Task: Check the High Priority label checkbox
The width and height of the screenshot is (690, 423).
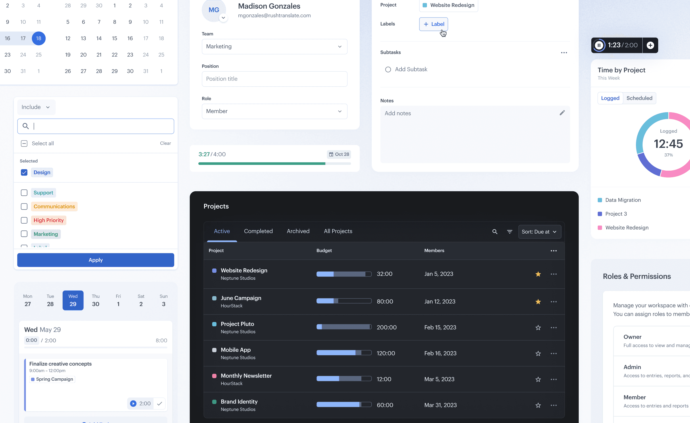Action: (24, 220)
